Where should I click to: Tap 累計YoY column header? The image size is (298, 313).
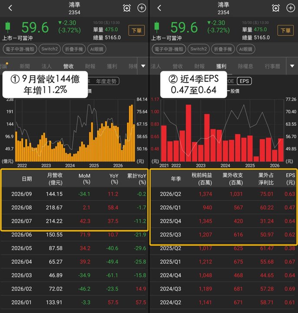(137, 179)
